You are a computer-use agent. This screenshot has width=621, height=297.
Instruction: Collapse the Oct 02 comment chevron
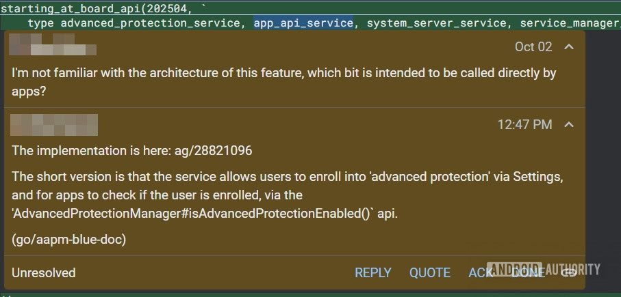568,47
